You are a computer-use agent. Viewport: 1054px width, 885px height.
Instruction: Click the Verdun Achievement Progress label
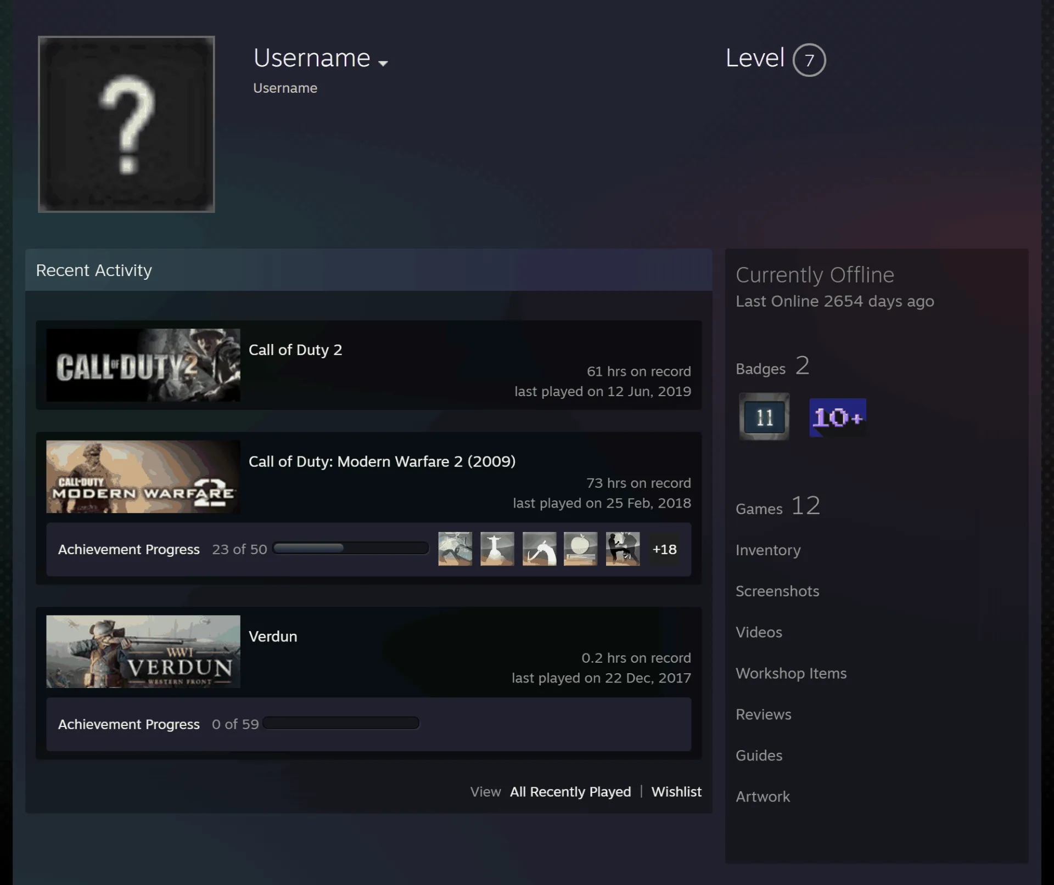pyautogui.click(x=129, y=724)
